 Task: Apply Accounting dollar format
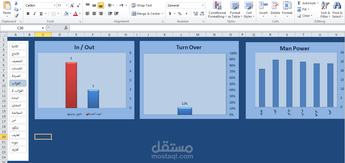tap(170, 14)
